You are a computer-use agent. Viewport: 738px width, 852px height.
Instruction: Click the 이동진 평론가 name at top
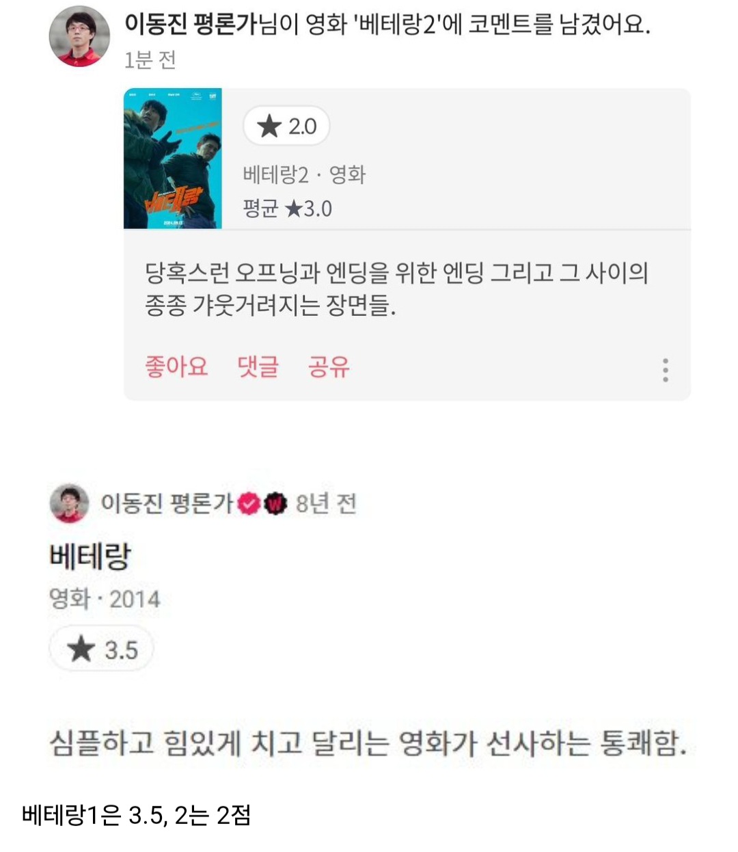click(189, 25)
